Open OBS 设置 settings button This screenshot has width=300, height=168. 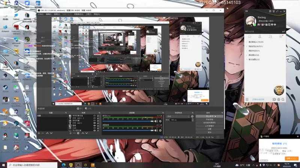click(210, 129)
